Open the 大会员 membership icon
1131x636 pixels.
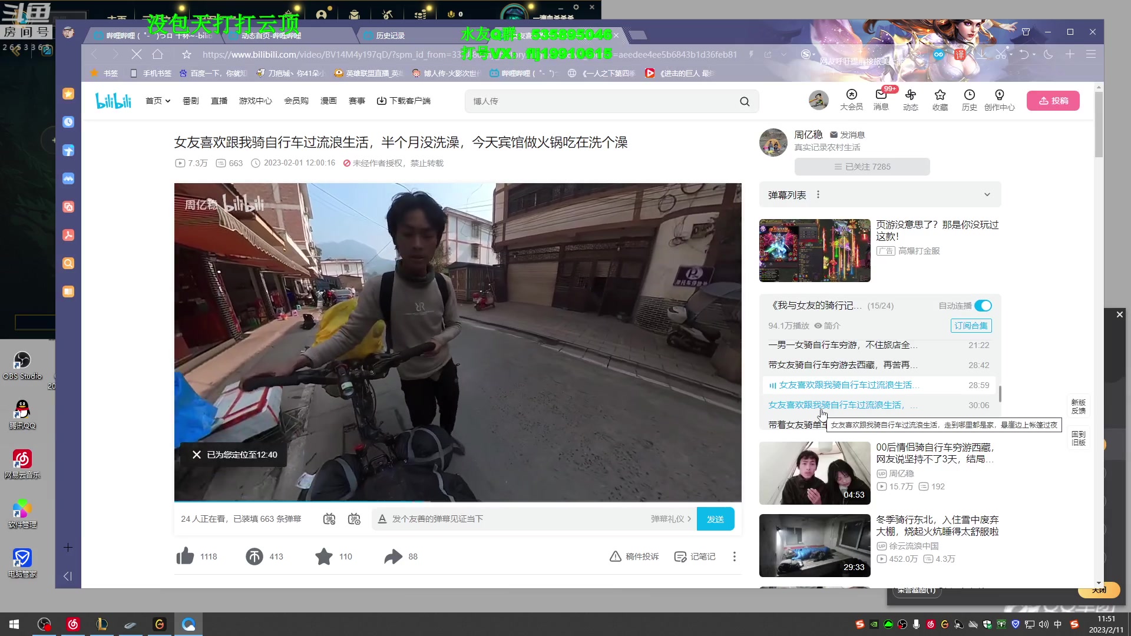[851, 100]
